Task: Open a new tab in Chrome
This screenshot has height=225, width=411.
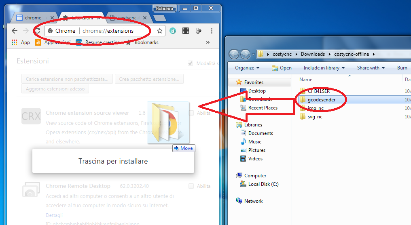Action: [160, 18]
